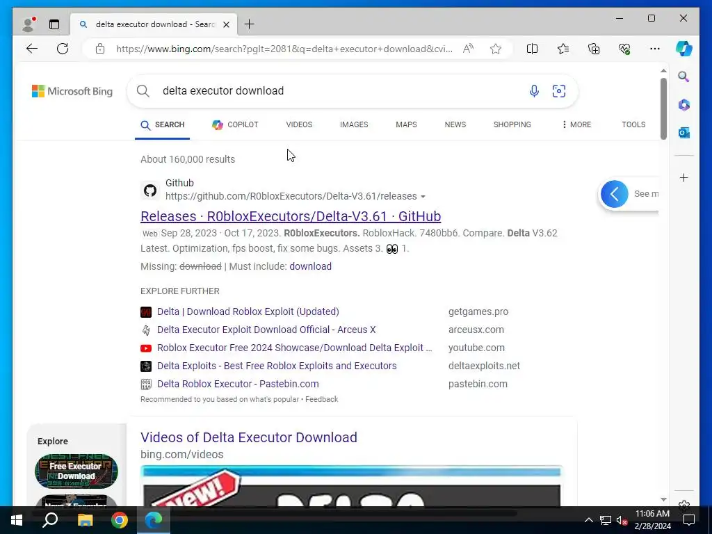Open search TOOLS options

pyautogui.click(x=633, y=125)
